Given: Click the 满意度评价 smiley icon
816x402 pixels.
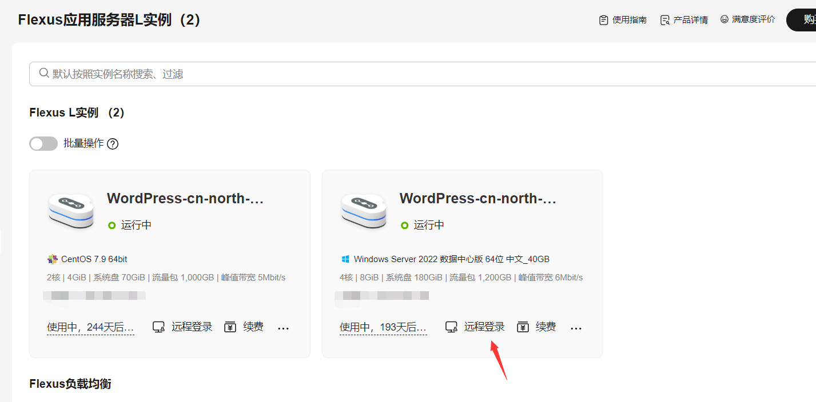Looking at the screenshot, I should [x=725, y=19].
